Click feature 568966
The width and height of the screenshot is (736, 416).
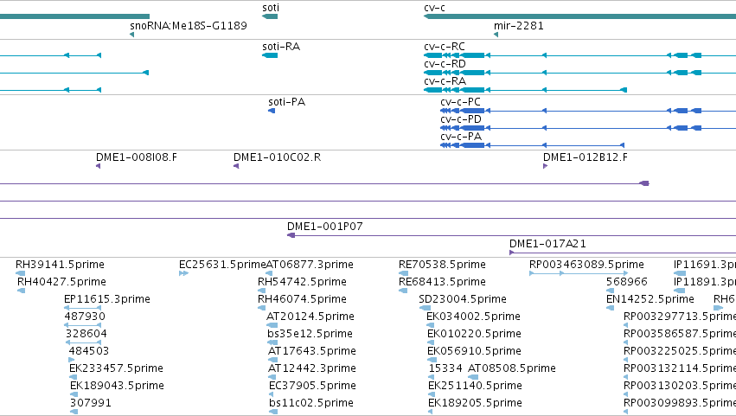(627, 282)
